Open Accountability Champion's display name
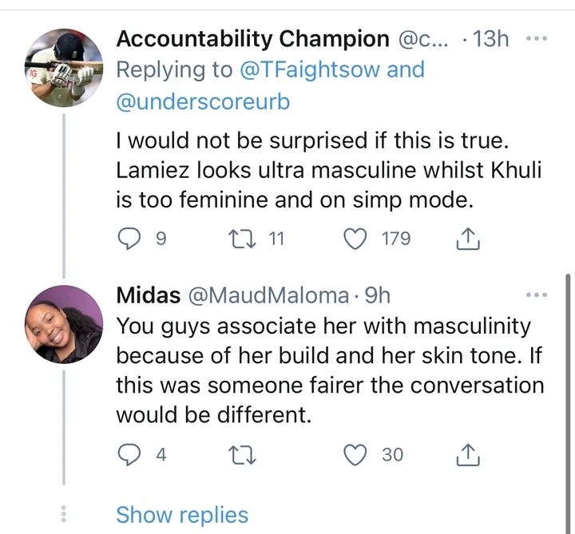 (252, 38)
